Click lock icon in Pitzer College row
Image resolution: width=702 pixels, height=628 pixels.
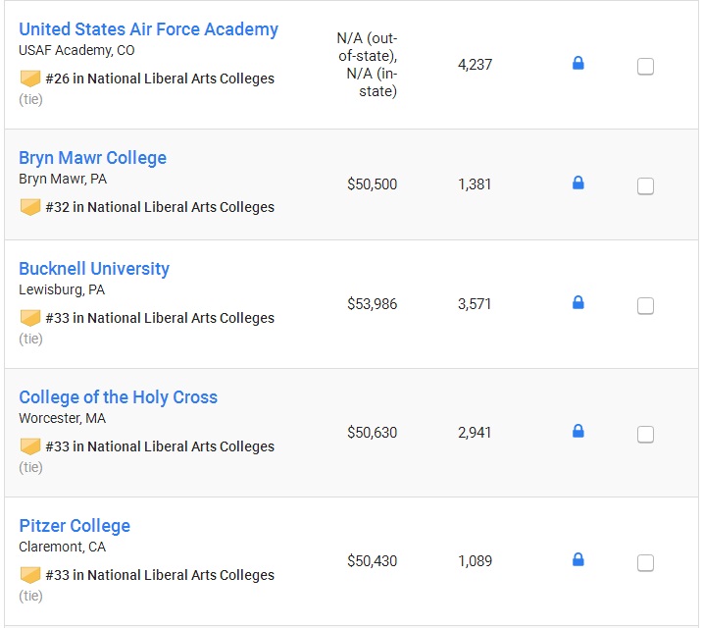click(x=578, y=559)
